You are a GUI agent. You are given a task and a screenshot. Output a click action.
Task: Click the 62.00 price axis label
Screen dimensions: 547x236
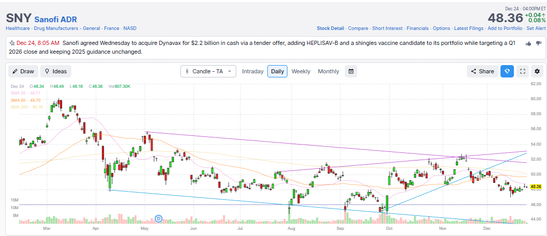click(x=536, y=84)
